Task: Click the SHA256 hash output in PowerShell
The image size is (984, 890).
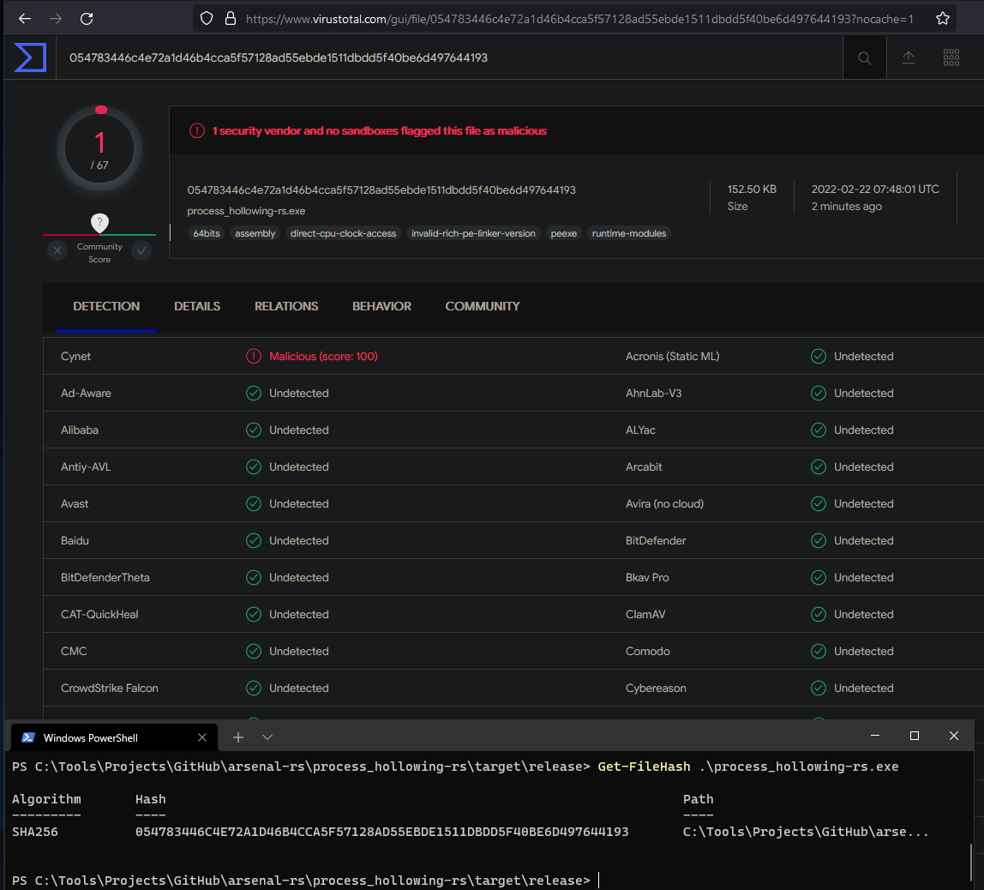Action: pos(381,832)
